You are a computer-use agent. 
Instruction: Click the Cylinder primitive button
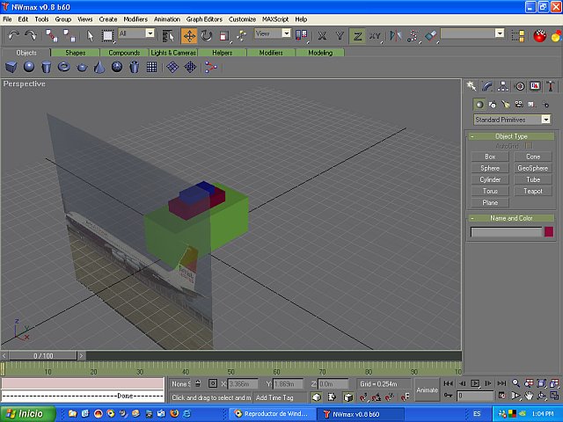490,179
